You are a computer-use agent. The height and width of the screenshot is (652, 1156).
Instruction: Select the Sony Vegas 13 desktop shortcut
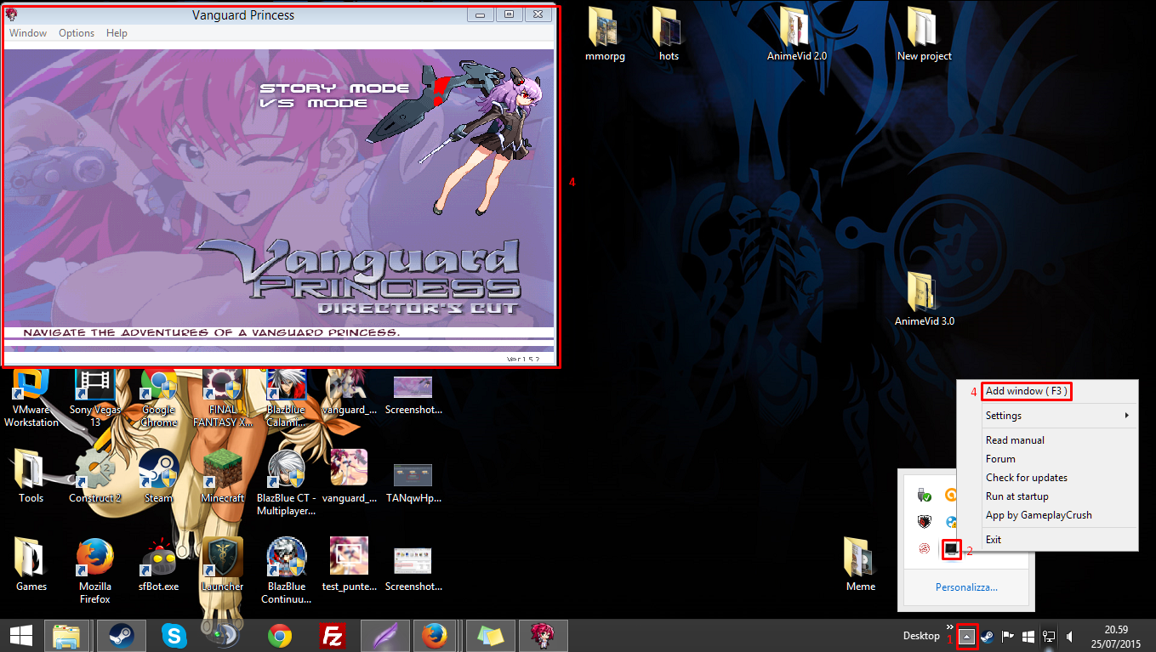pyautogui.click(x=95, y=400)
